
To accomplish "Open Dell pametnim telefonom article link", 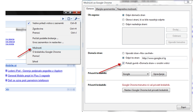I will click(x=28, y=81).
